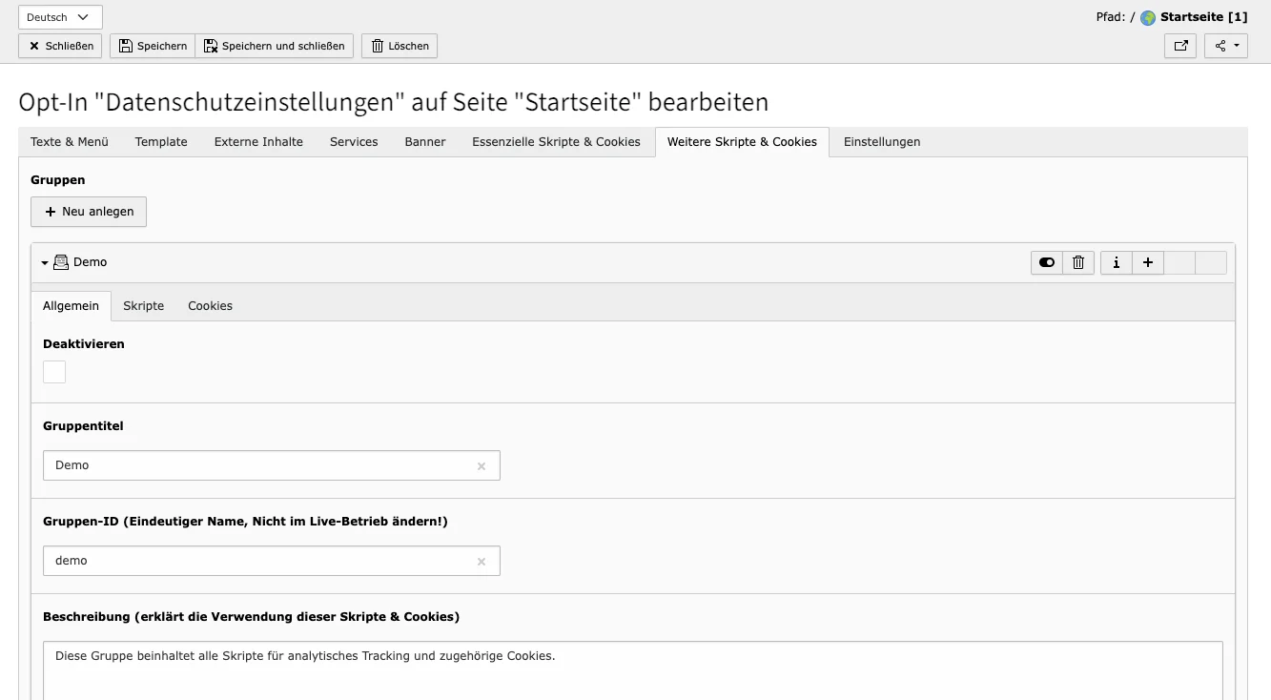Open the Deutsch language dropdown

coord(59,16)
